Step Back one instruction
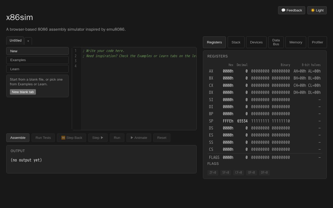 coord(72,138)
